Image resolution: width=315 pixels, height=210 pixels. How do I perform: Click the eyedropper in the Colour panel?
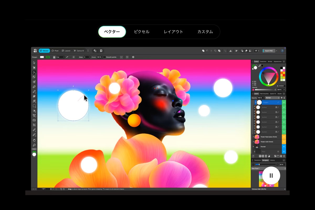click(260, 65)
